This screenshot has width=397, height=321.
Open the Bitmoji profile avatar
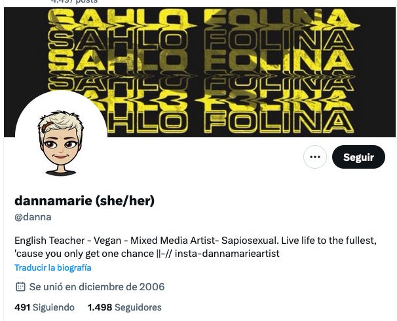coord(61,137)
